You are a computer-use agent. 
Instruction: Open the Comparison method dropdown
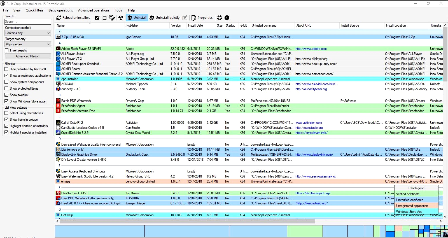[x=28, y=33]
